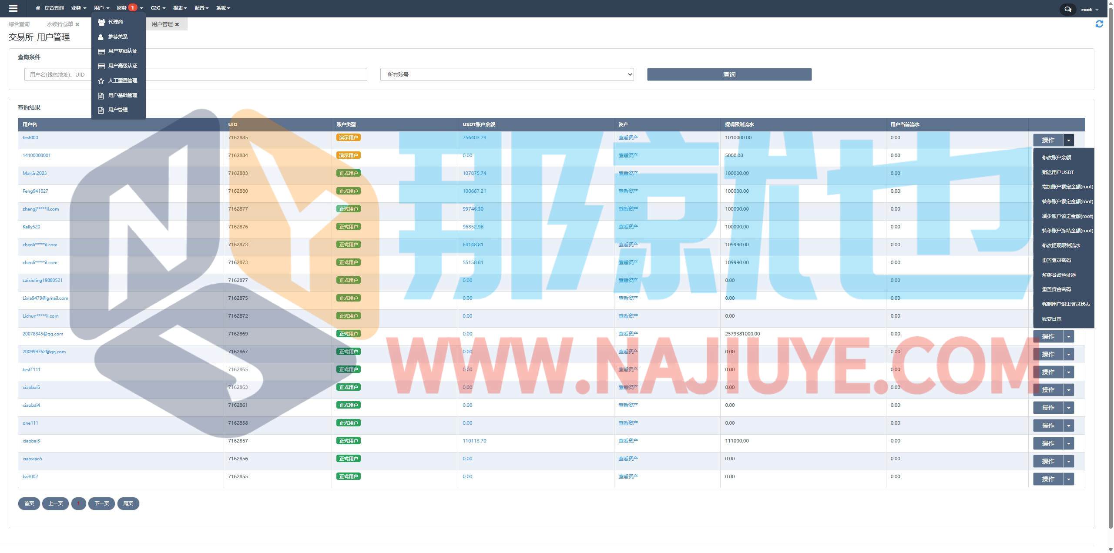This screenshot has height=553, width=1114.
Task: Close the 永续持仓单 tab with its x
Action: point(77,25)
